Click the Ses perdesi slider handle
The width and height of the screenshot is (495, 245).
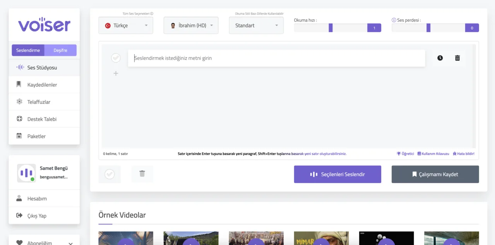428,28
